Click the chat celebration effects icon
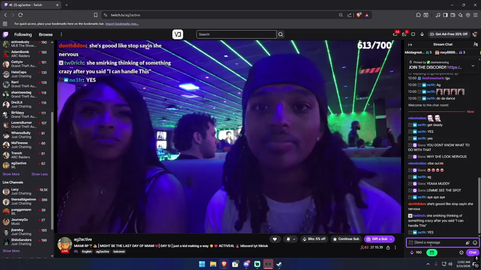Screen dimensions: 481x270 point(468,243)
